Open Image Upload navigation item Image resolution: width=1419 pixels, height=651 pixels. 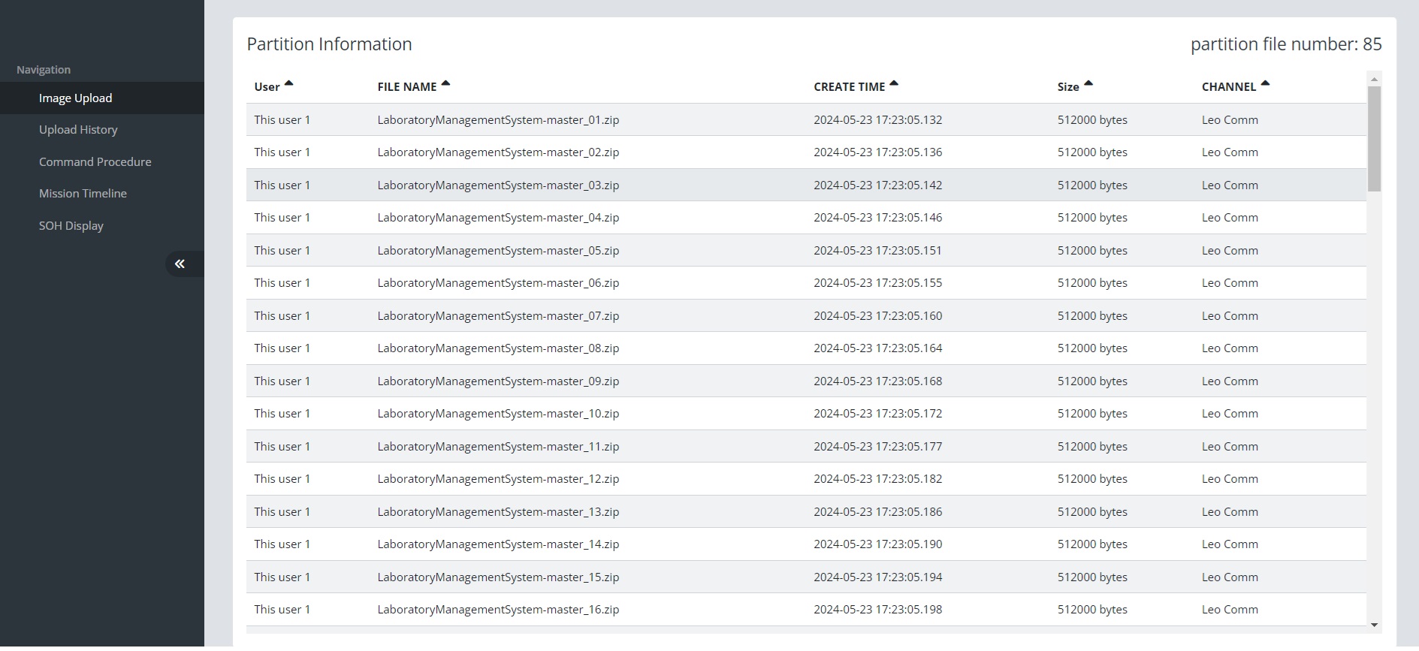(x=75, y=98)
